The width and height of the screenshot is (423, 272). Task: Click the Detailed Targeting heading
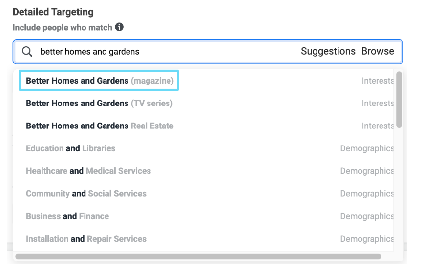(x=53, y=12)
